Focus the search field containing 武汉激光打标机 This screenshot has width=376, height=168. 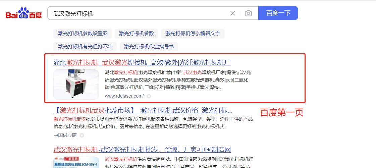[x=138, y=13]
